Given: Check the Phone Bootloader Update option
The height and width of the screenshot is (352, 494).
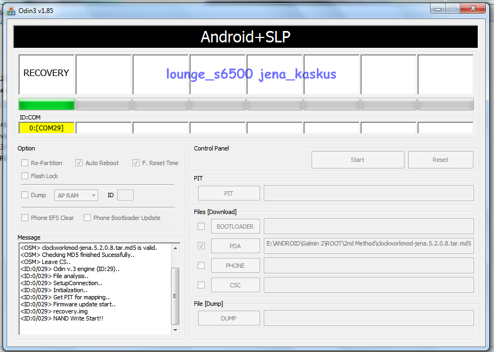Looking at the screenshot, I should point(87,218).
